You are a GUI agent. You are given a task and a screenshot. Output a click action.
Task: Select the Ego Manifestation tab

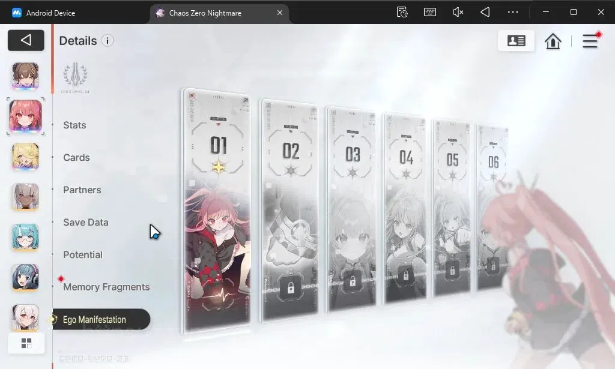coord(101,319)
